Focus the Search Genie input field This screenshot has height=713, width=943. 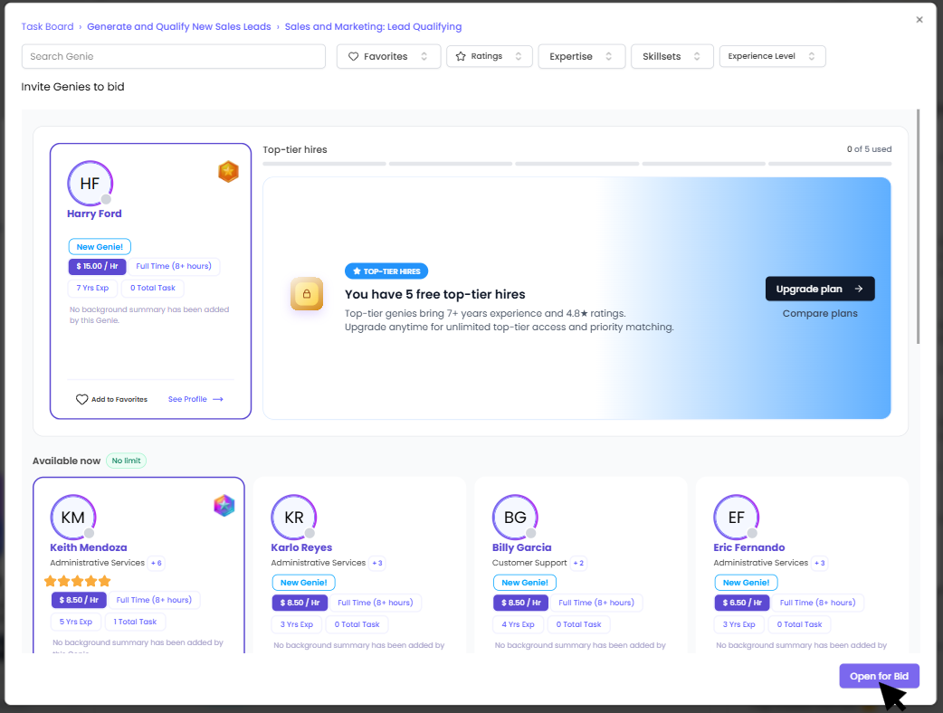coord(173,56)
